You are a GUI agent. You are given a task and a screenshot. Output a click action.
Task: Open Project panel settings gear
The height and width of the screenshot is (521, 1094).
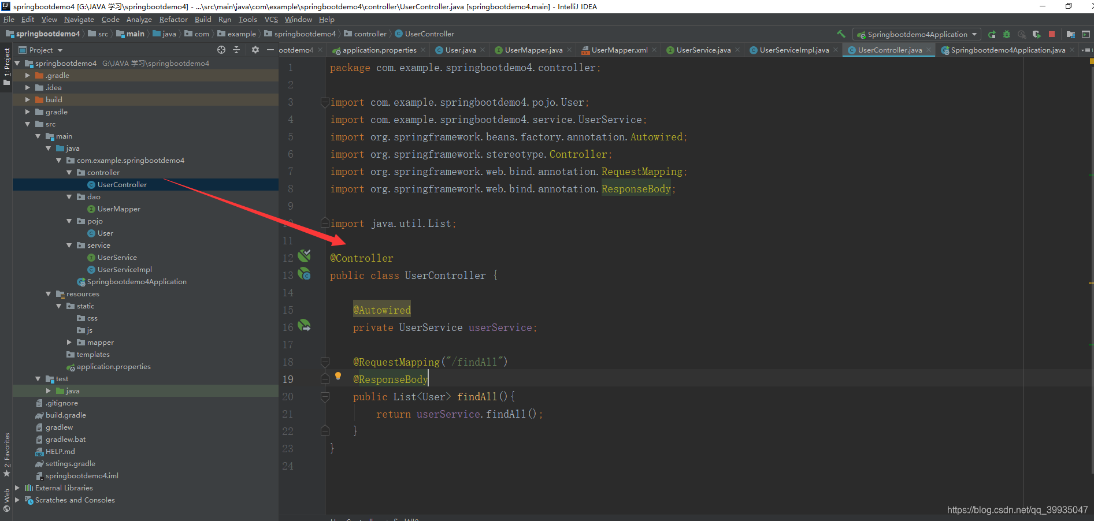click(255, 50)
